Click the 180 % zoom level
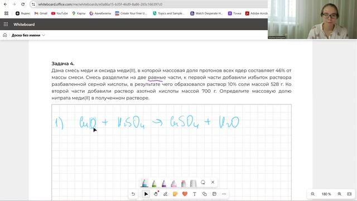357x201 pixels. 326,194
